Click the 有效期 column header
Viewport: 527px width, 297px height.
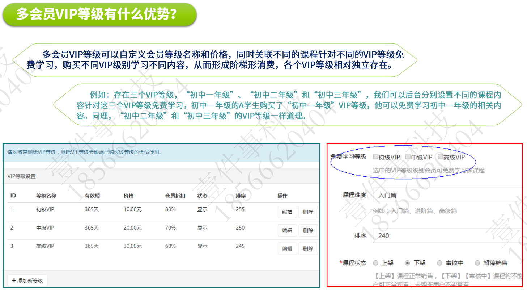(92, 196)
